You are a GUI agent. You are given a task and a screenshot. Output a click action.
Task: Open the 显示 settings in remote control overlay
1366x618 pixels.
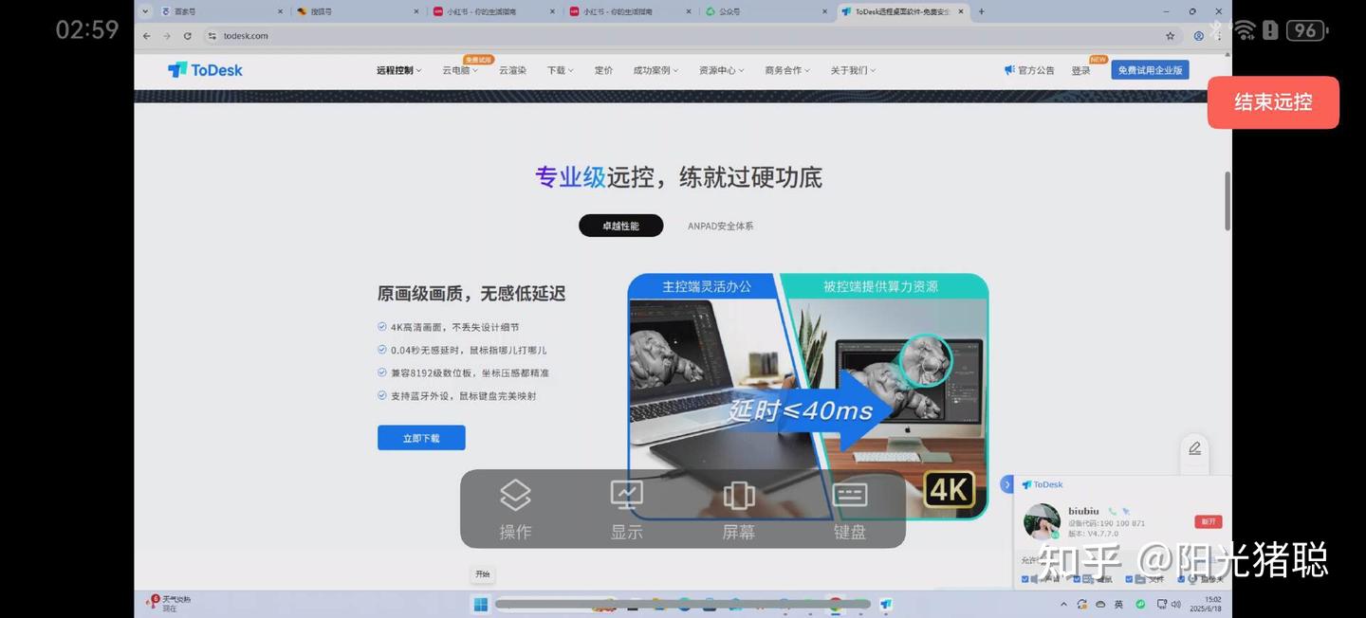(x=626, y=508)
